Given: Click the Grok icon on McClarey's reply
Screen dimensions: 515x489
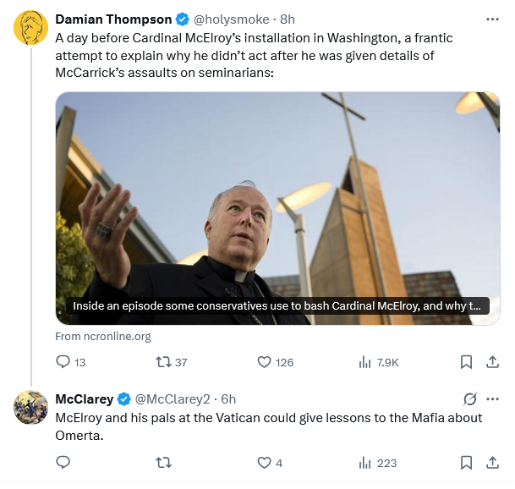Looking at the screenshot, I should [470, 398].
